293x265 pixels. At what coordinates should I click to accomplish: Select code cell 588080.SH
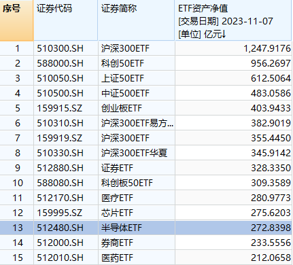66,183
